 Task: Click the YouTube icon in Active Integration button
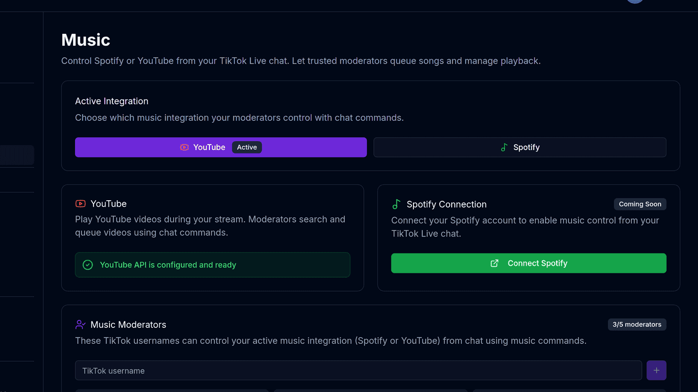[x=184, y=147]
